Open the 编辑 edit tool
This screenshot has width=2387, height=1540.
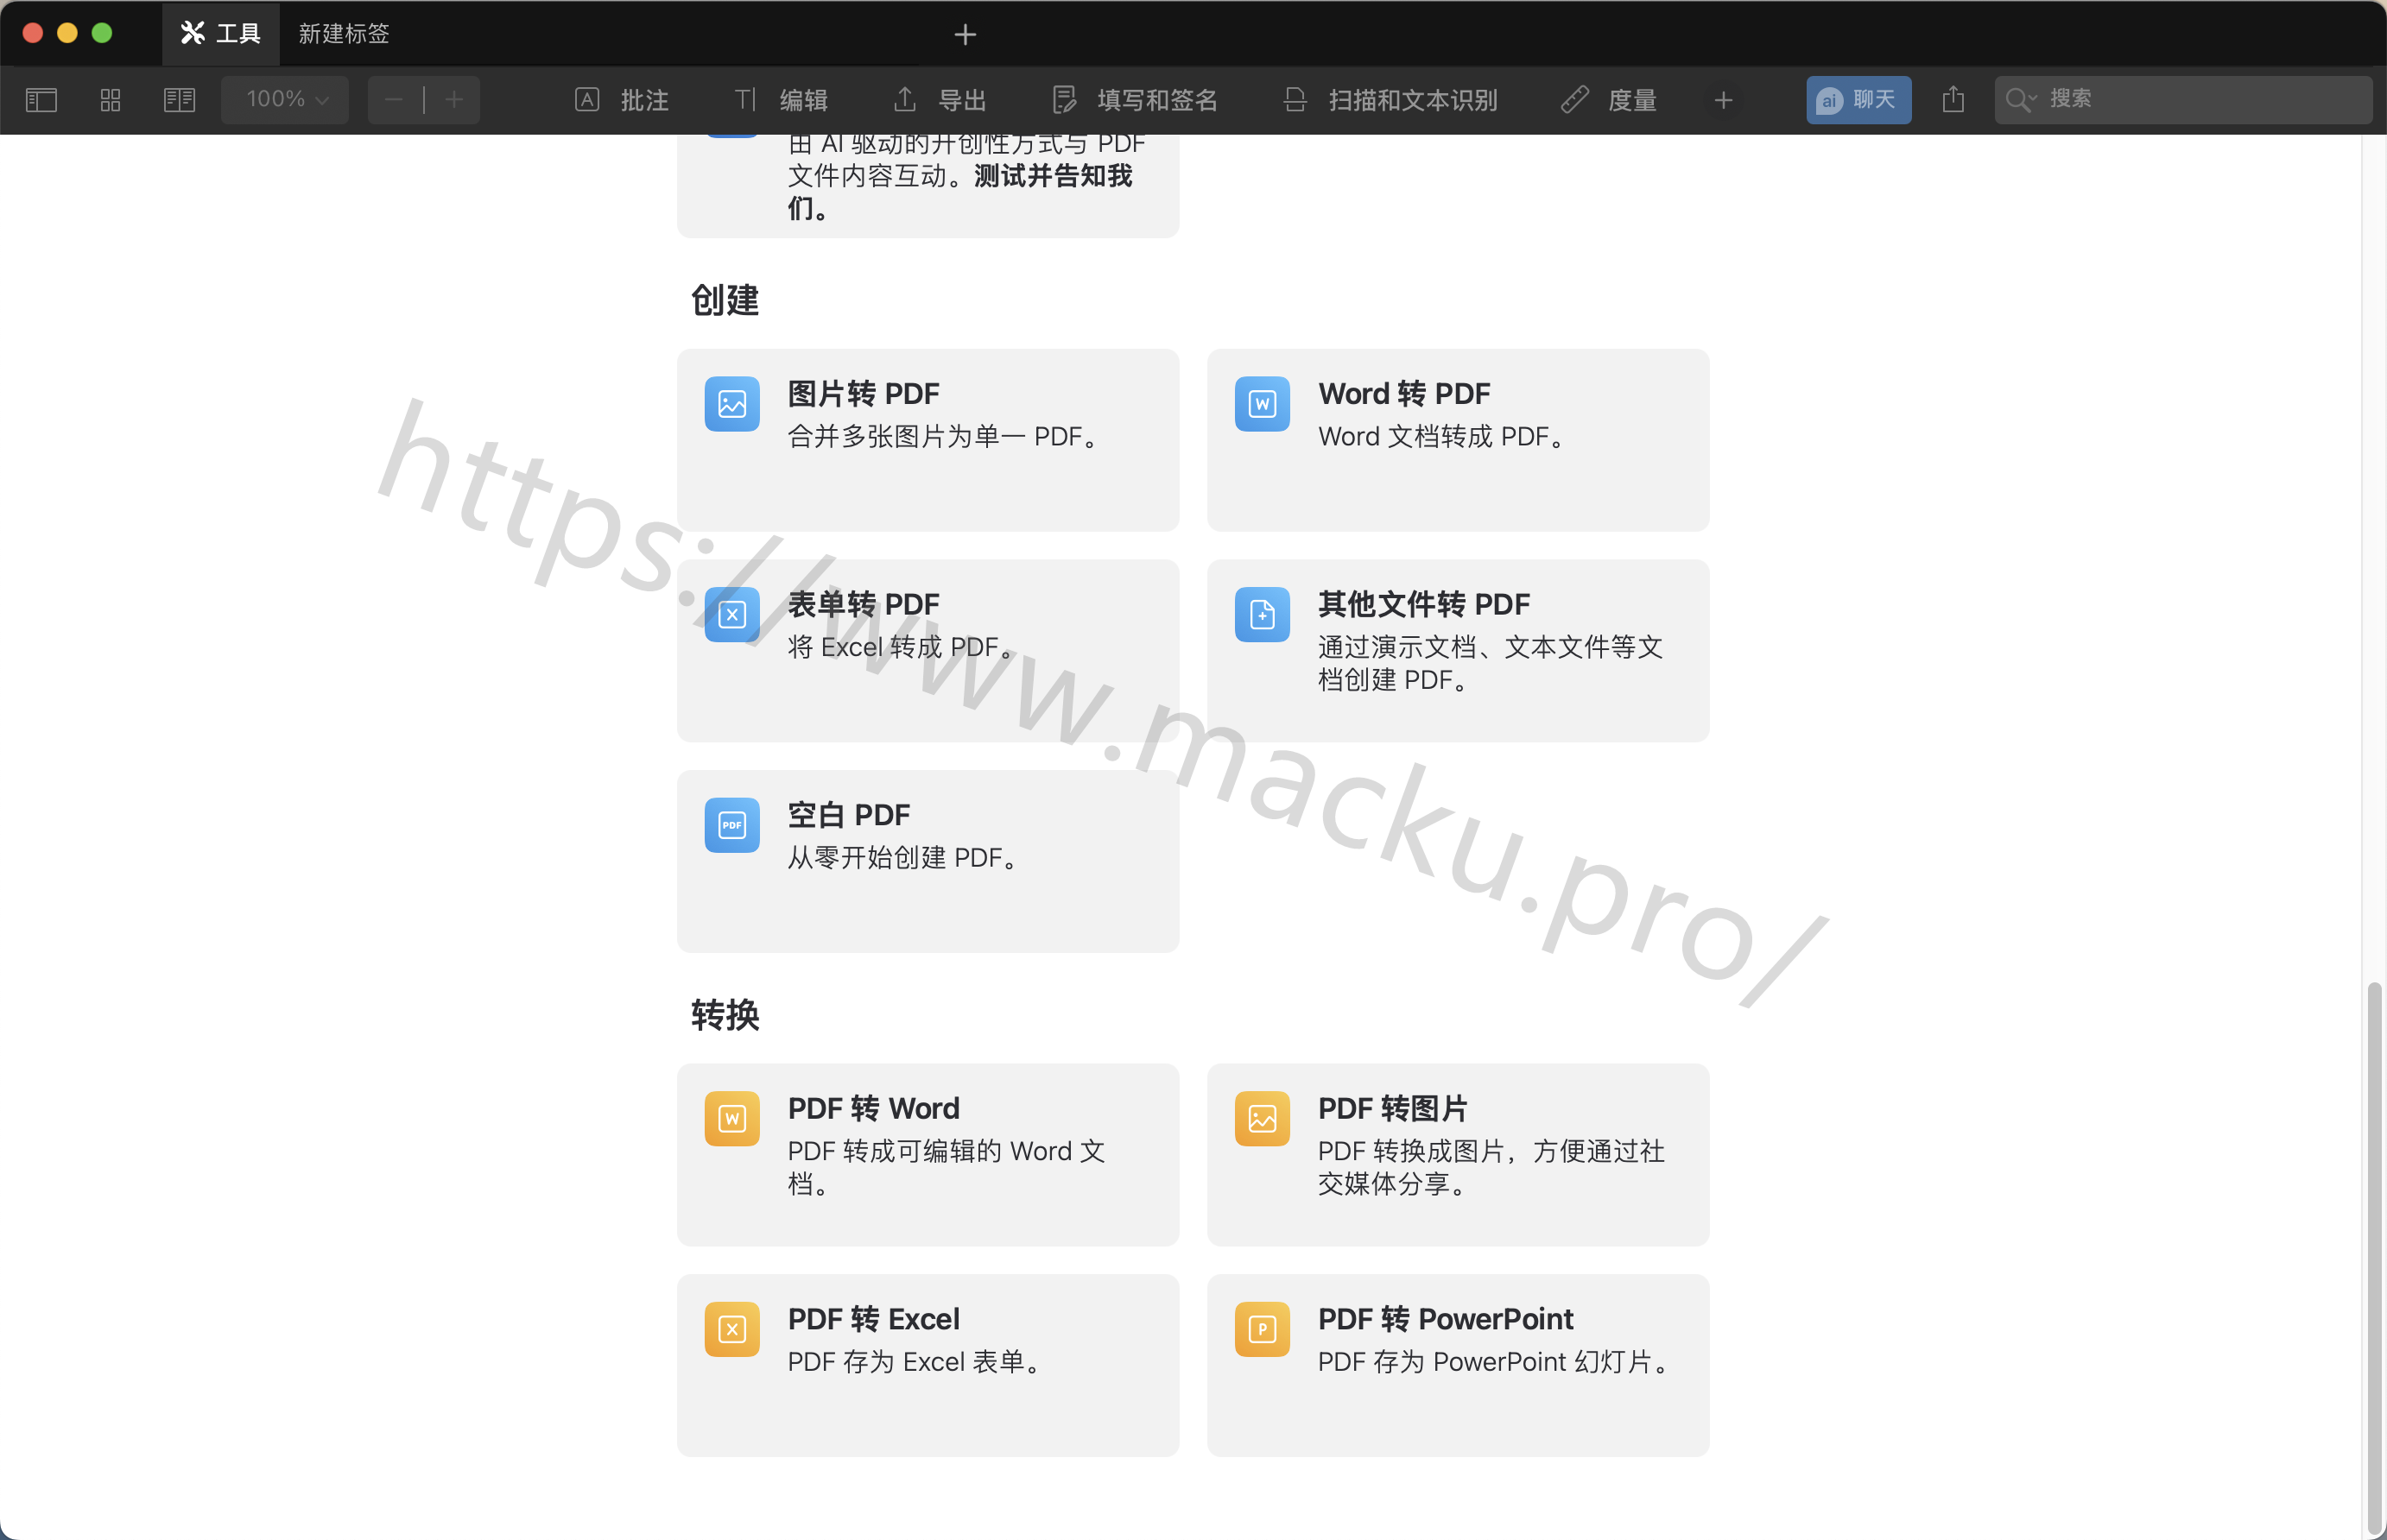(x=781, y=99)
